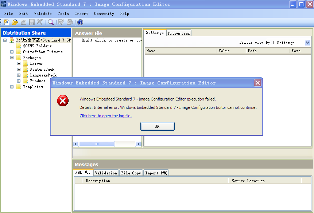Viewport: 314px width, 213px height.
Task: Expand the Driver package node
Action: (19, 63)
